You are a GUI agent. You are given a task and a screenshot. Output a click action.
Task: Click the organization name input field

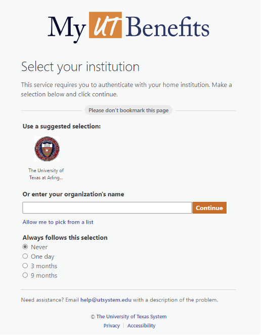[x=107, y=208]
